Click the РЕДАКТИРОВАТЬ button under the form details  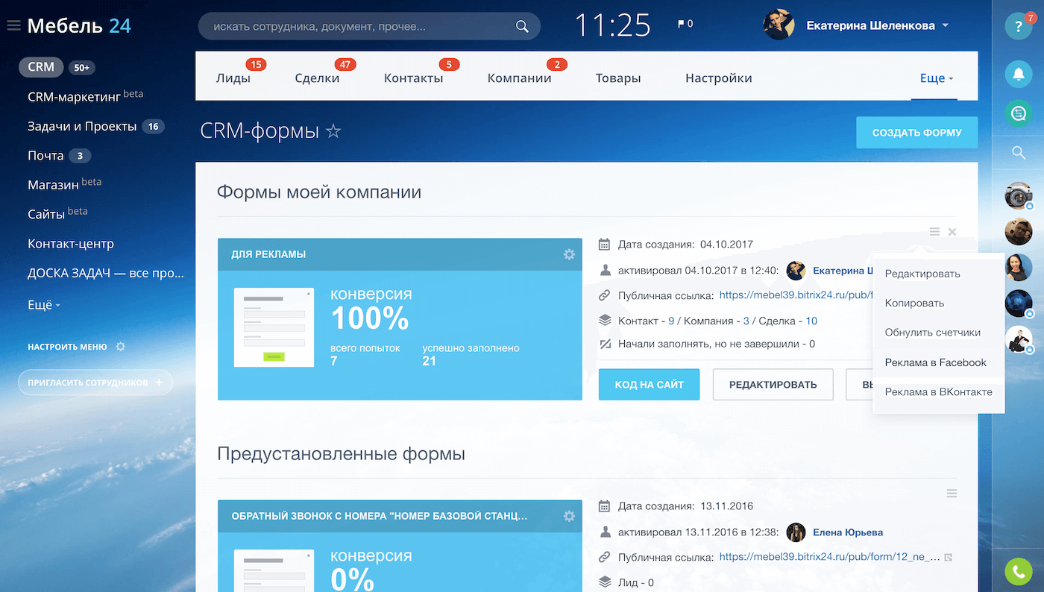tap(773, 385)
